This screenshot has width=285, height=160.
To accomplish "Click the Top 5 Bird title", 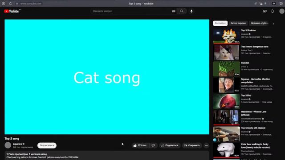I will click(x=246, y=96).
